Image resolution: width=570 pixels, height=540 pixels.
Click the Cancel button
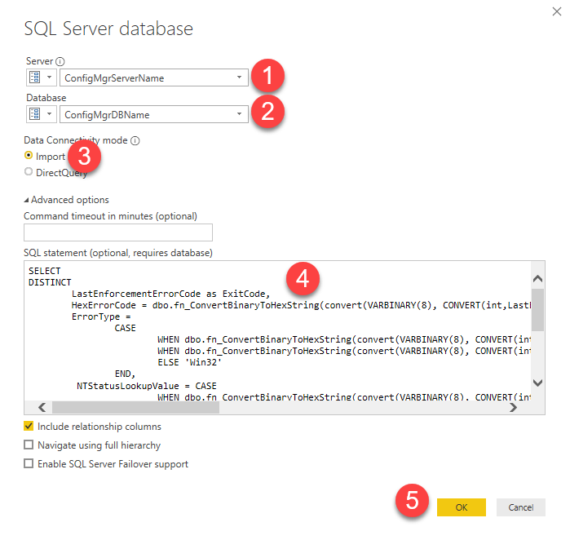click(x=520, y=507)
